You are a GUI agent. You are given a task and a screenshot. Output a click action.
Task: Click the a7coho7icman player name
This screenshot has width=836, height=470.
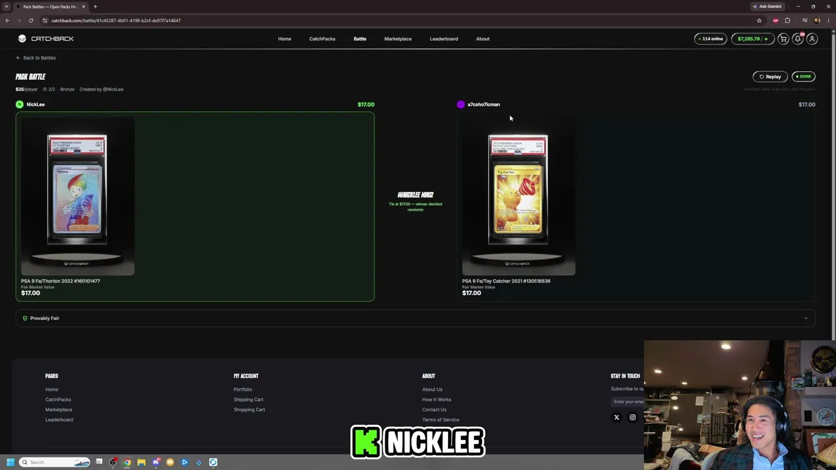483,104
